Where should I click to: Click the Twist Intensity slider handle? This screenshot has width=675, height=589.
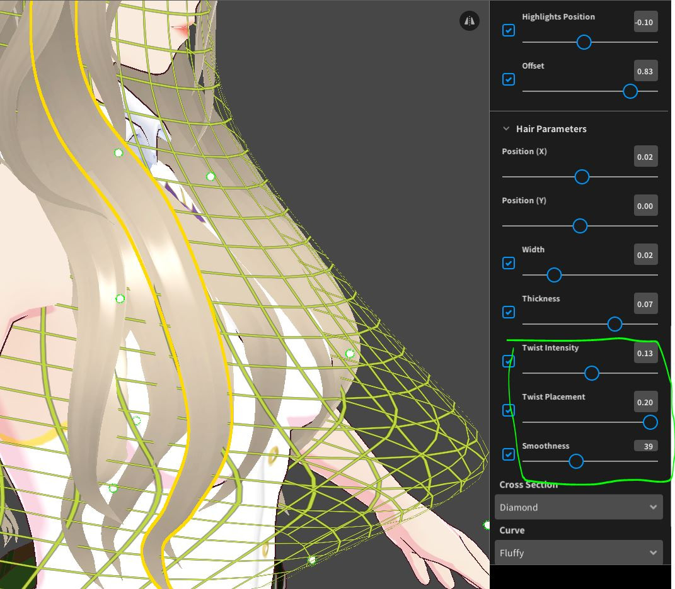(592, 373)
